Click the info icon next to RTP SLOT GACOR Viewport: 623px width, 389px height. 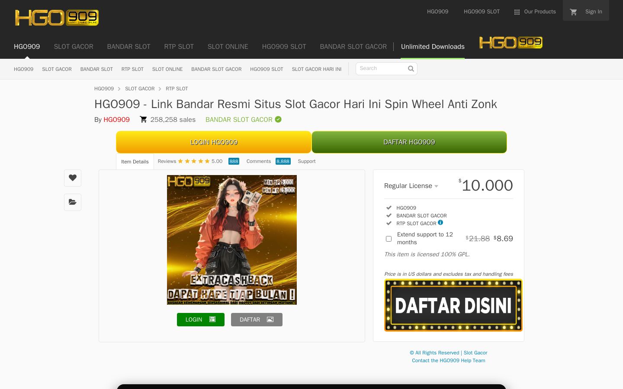point(440,223)
